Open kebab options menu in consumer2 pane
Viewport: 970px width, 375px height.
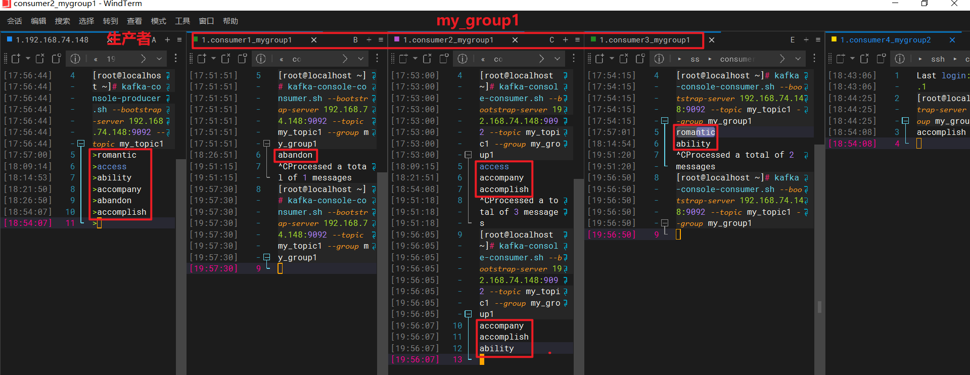(x=574, y=59)
